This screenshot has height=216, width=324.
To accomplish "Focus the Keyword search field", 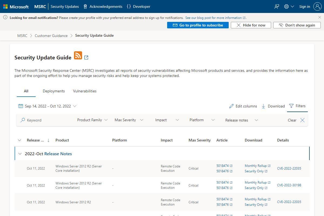I will pyautogui.click(x=46, y=120).
